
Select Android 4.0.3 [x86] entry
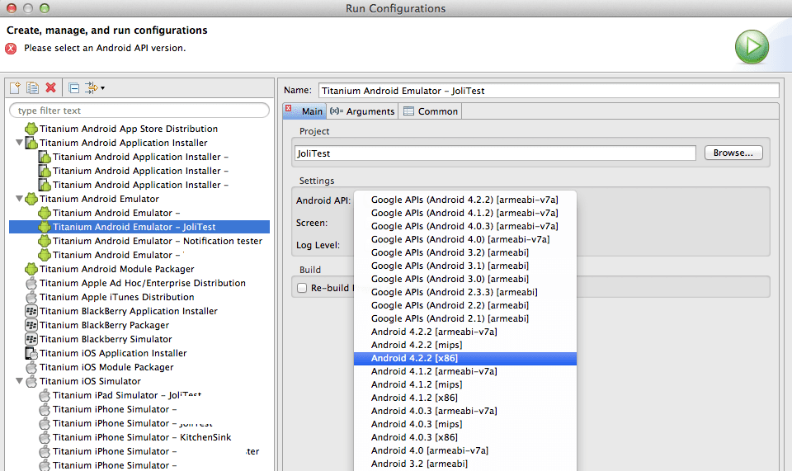pyautogui.click(x=465, y=437)
